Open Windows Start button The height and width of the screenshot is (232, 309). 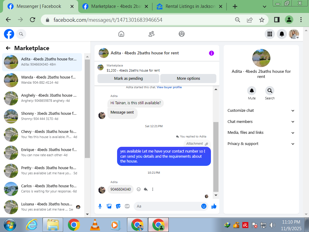coord(10,225)
